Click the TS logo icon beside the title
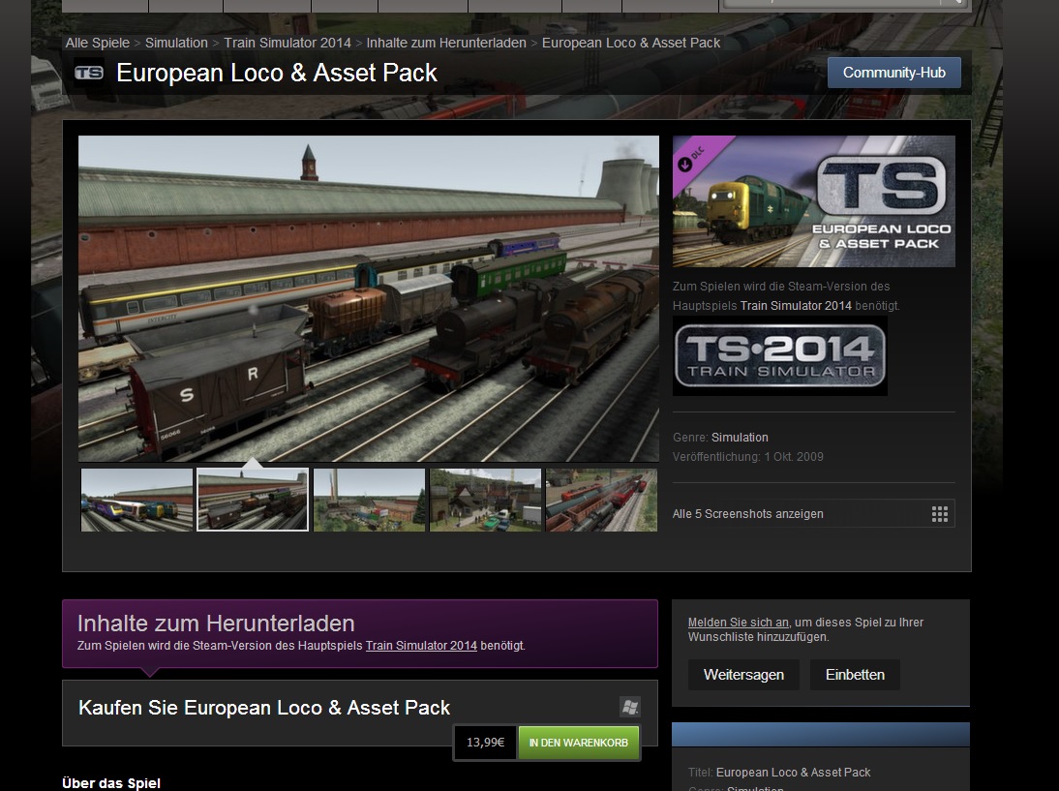Image resolution: width=1059 pixels, height=791 pixels. [89, 73]
